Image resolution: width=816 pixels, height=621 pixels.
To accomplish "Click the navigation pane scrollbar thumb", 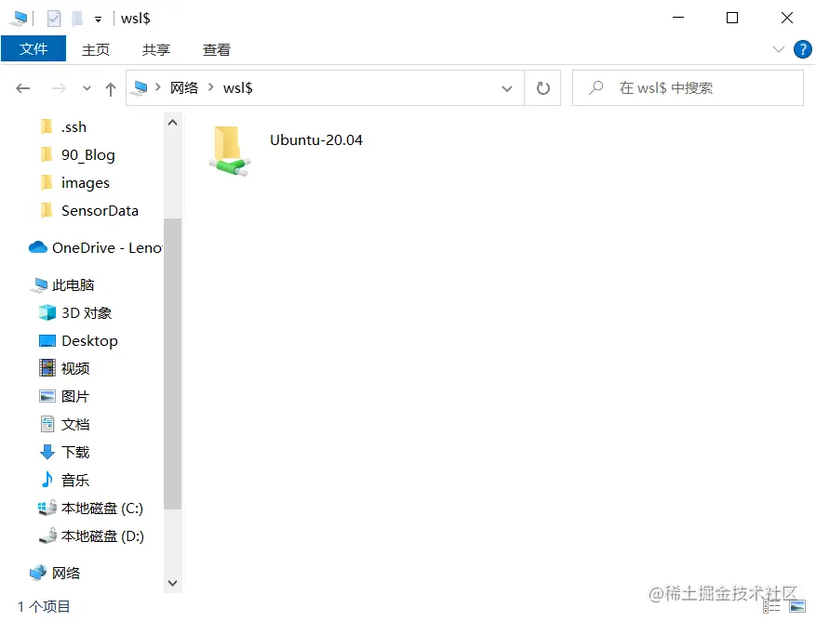I will point(173,363).
